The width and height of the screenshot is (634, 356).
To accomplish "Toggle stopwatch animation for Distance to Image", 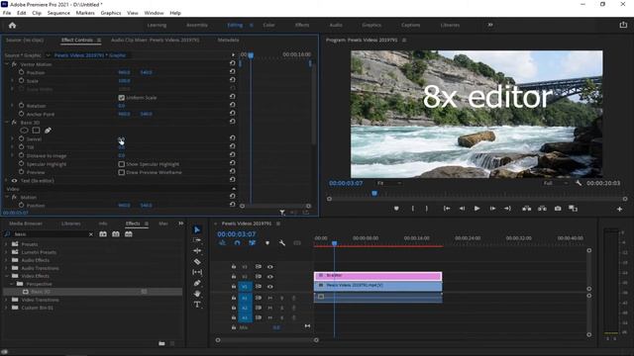I will click(21, 155).
